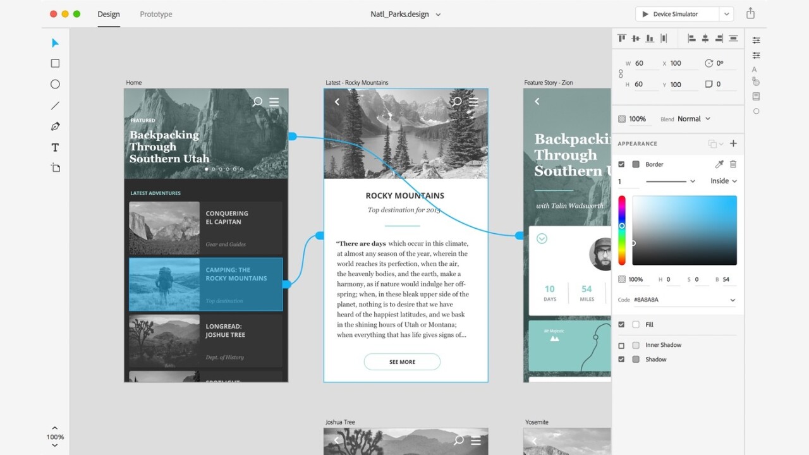Screen dimensions: 809x455
Task: Switch to the Design tab
Action: (109, 14)
